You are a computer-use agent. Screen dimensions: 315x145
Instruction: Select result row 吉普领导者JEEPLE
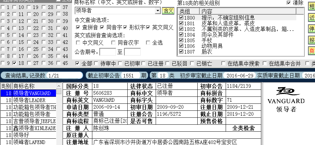click(28, 121)
